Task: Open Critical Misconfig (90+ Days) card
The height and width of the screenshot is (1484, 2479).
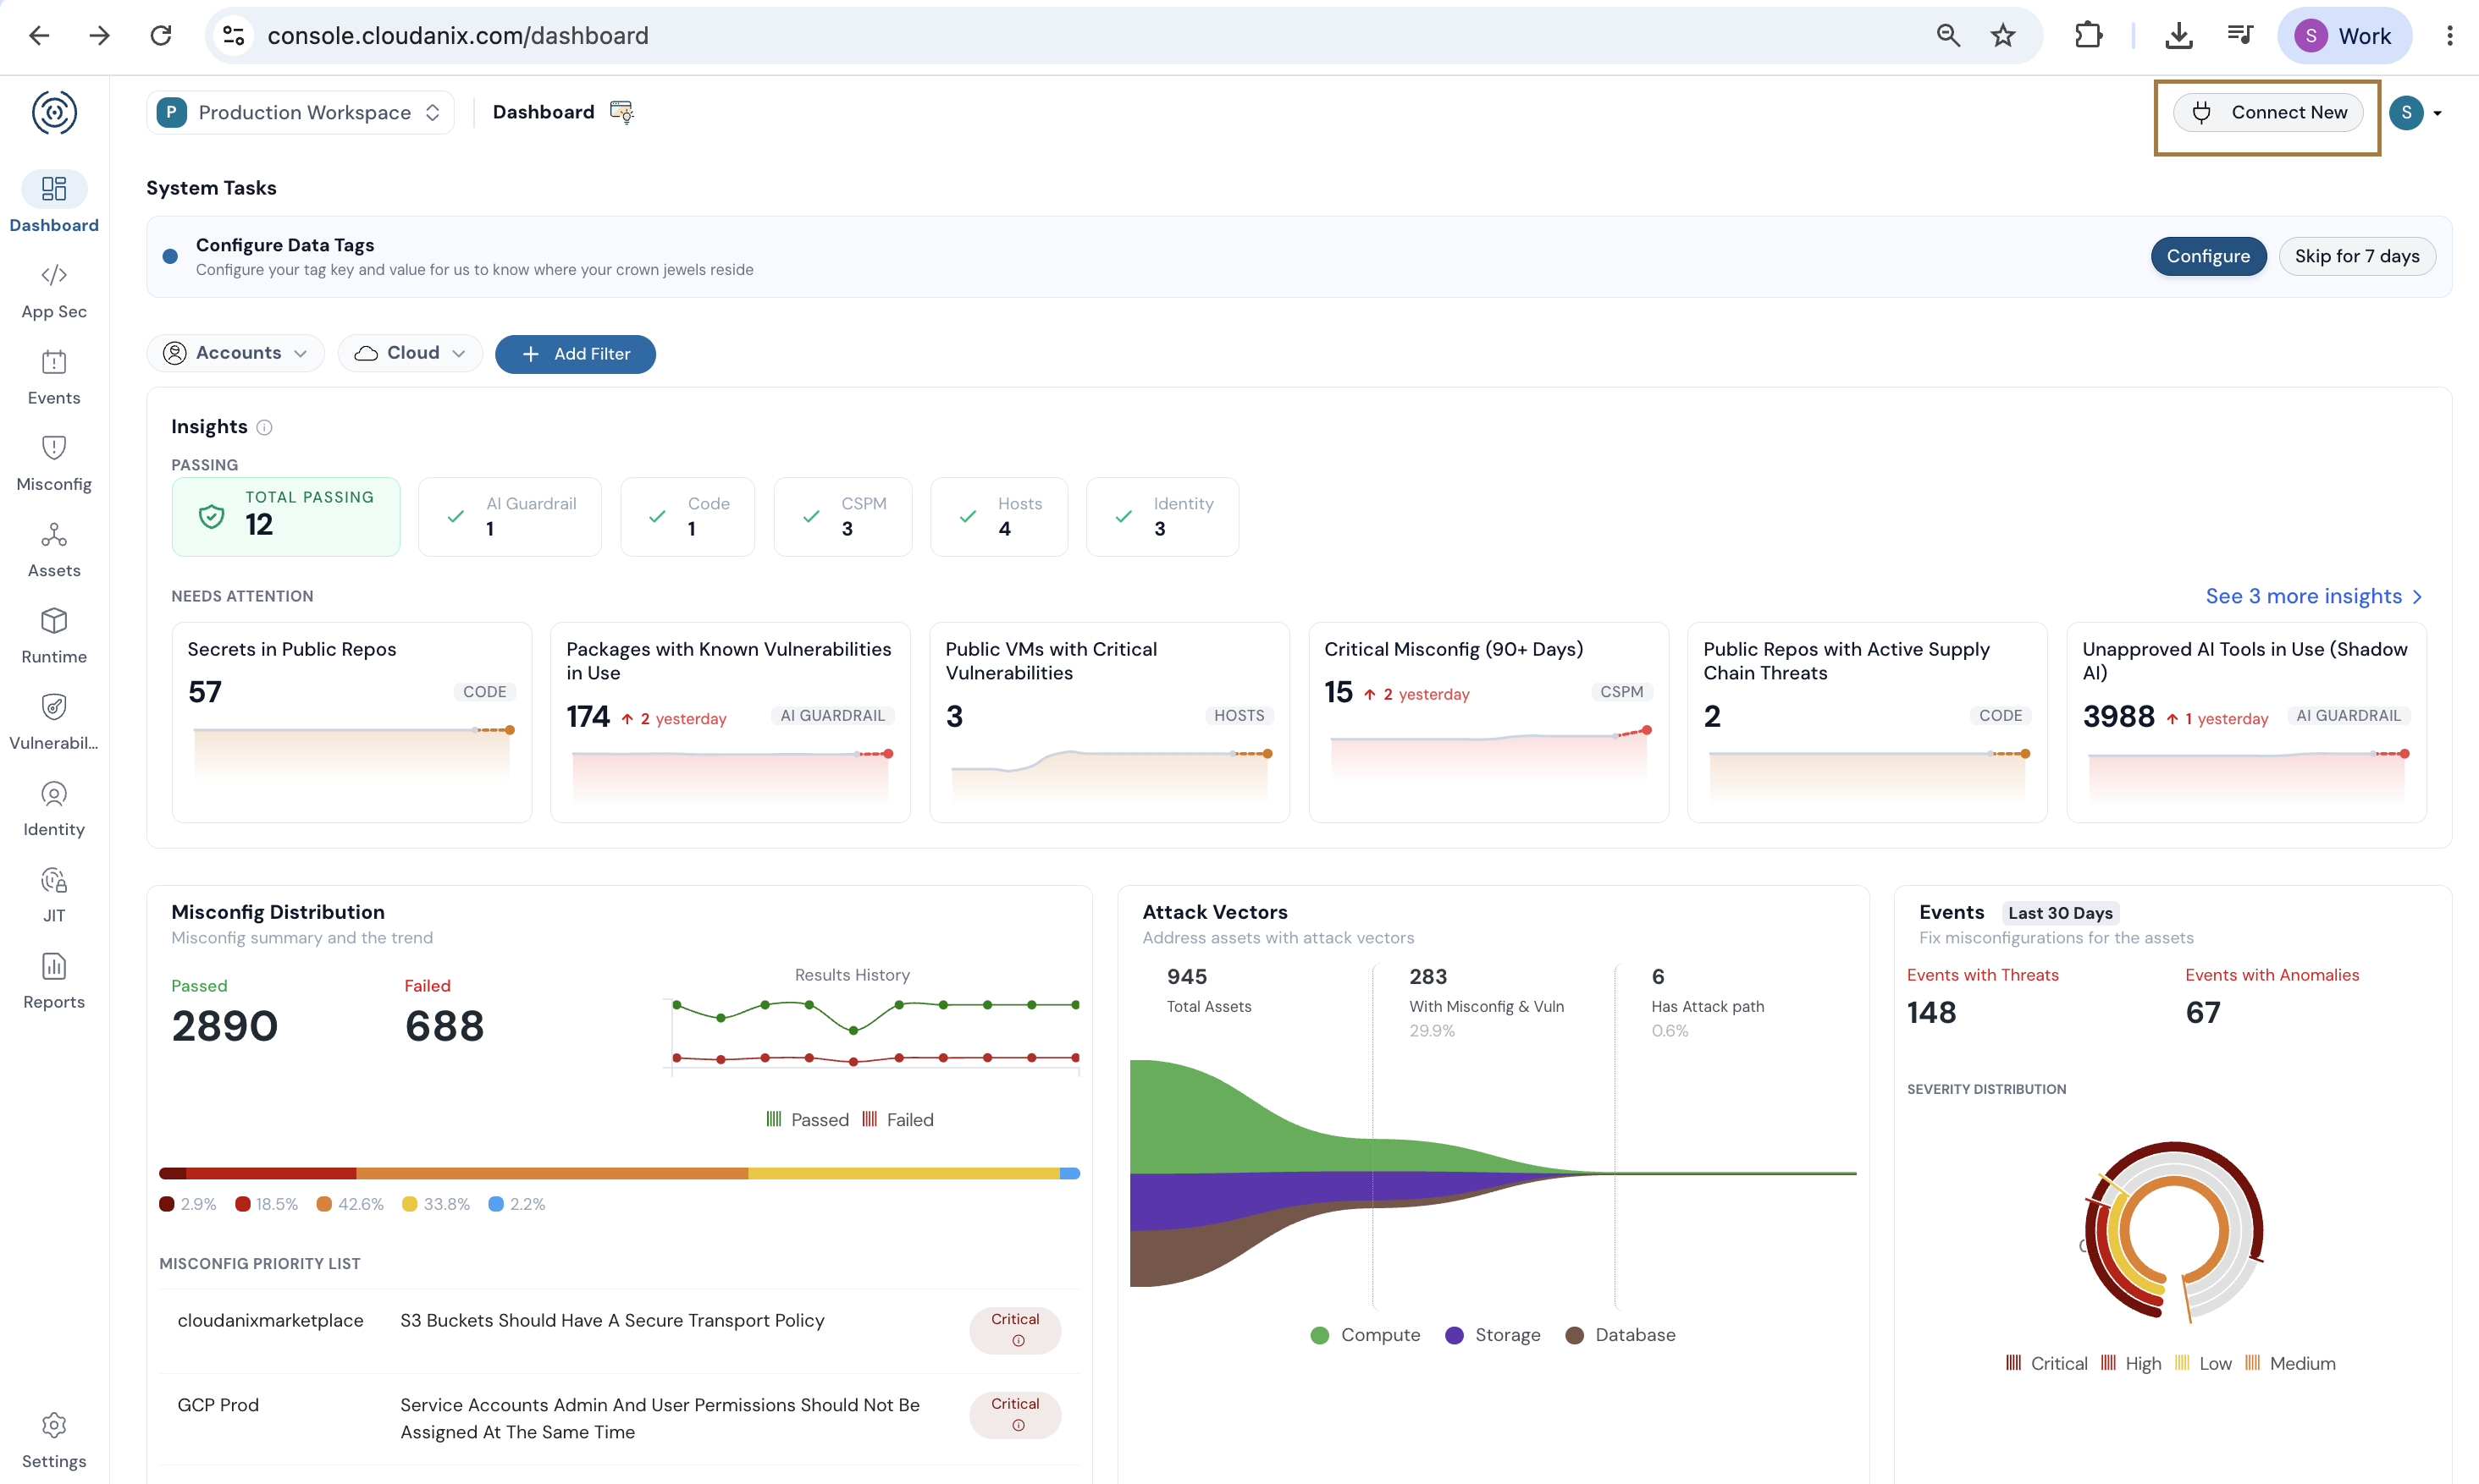Action: [1488, 722]
